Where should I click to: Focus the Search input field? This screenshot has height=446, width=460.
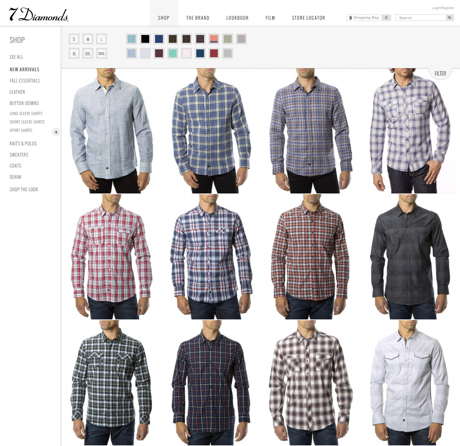point(421,18)
